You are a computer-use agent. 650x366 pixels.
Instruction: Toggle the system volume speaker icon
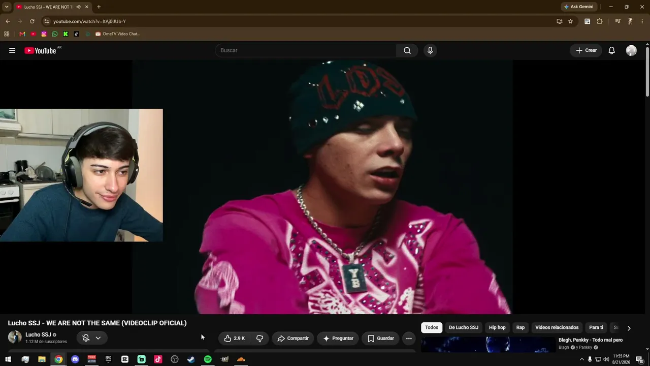(x=606, y=359)
